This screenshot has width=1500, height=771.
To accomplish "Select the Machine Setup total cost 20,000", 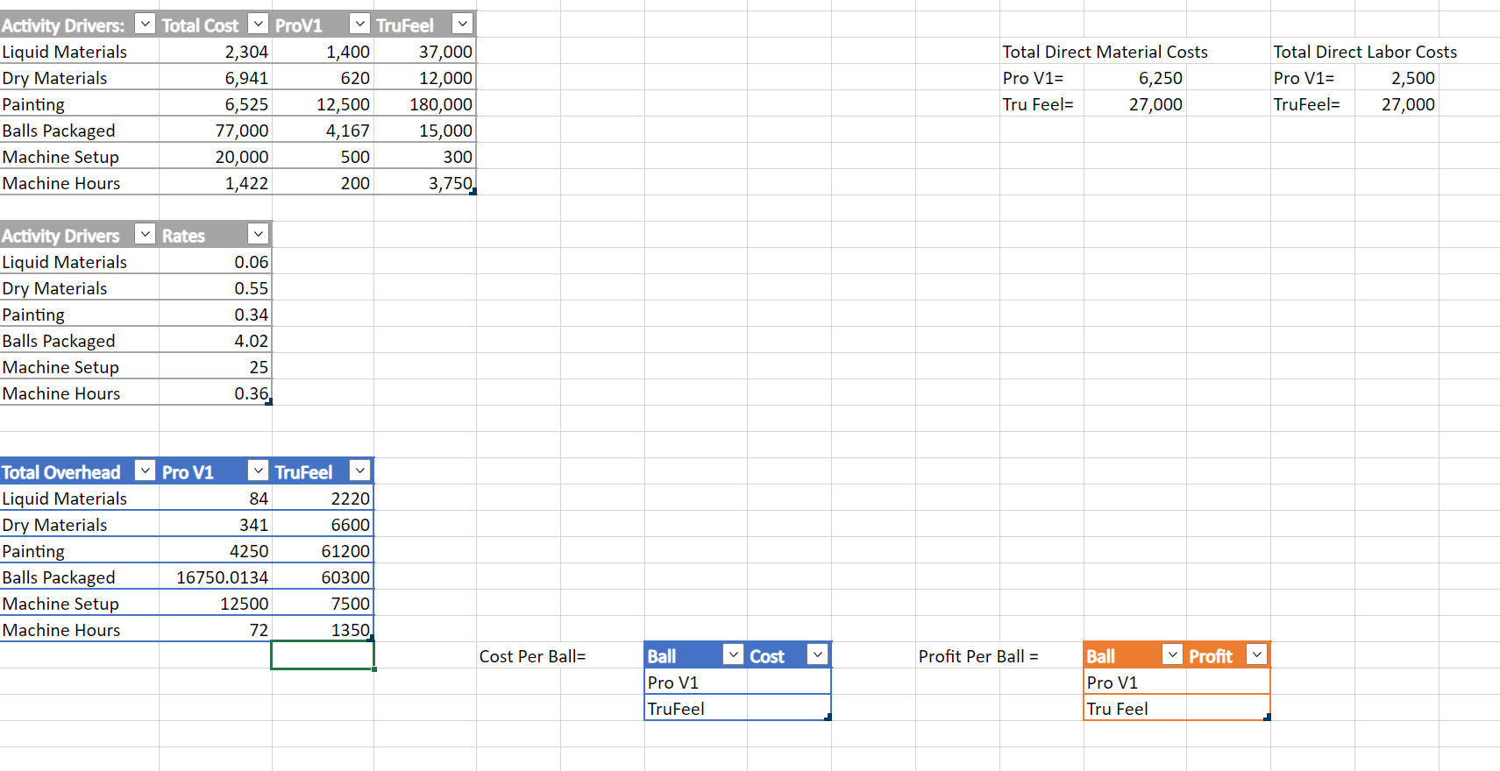I will (216, 157).
